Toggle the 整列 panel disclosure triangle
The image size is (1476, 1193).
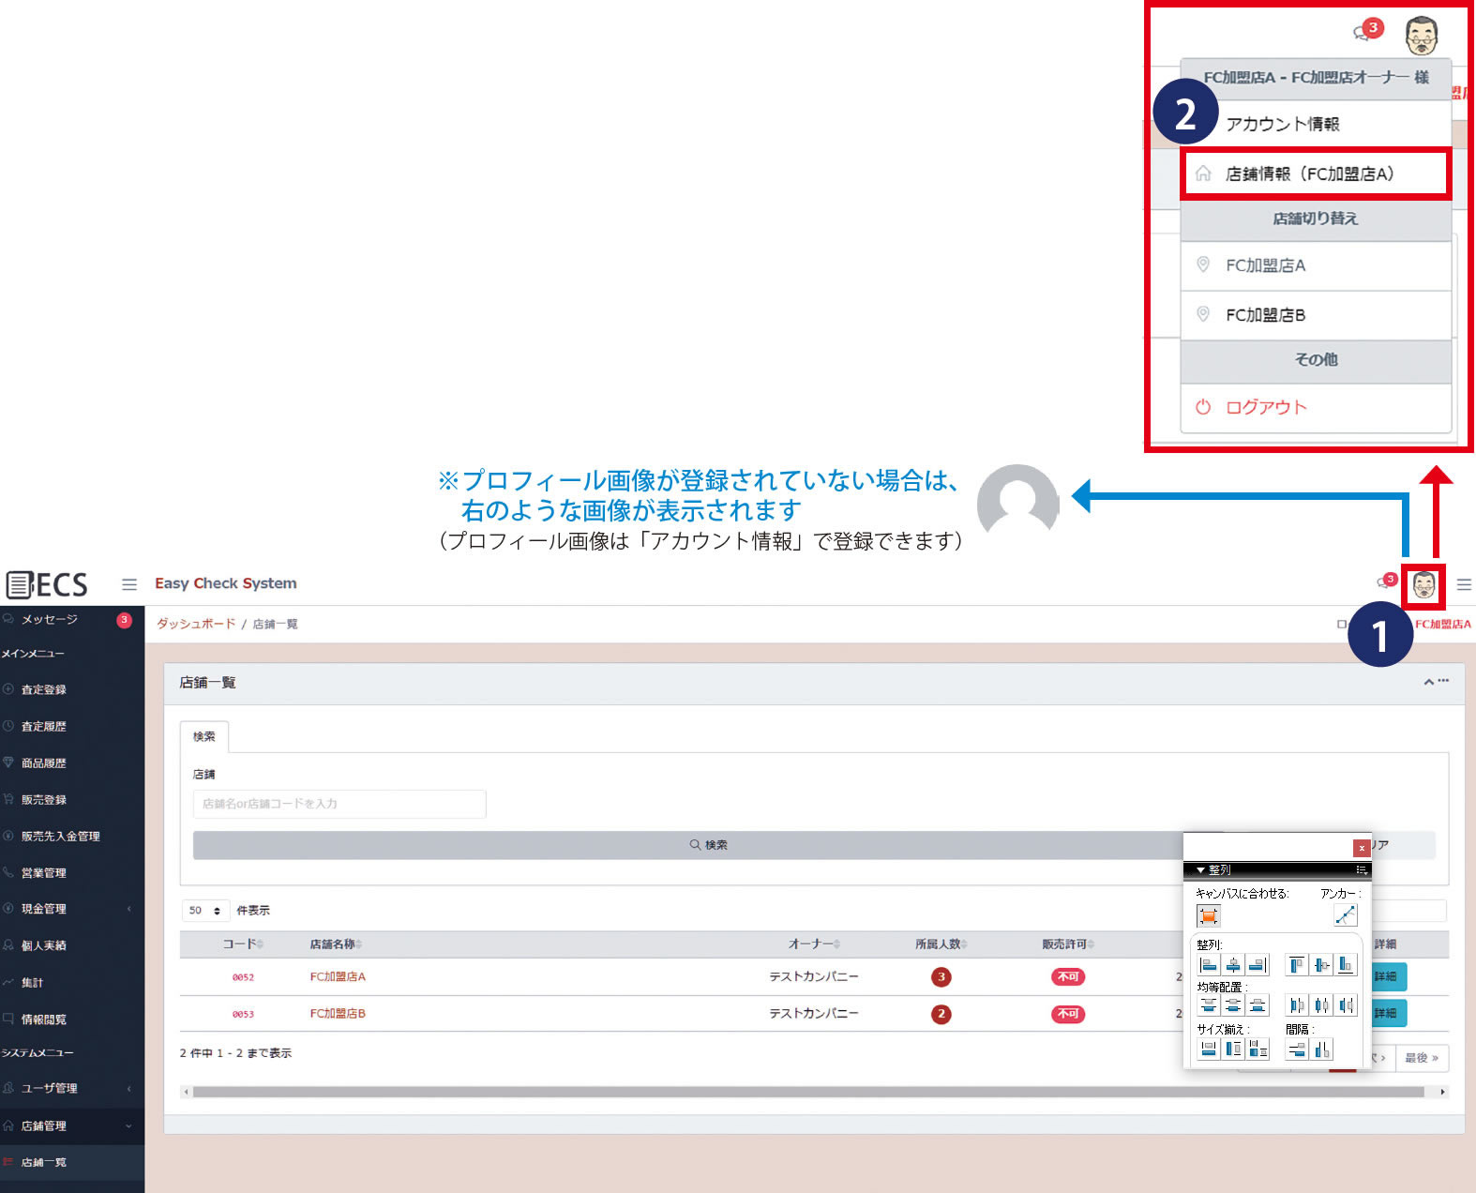point(1200,870)
